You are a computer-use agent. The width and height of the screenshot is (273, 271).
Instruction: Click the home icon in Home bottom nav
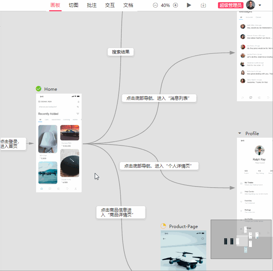(42, 189)
